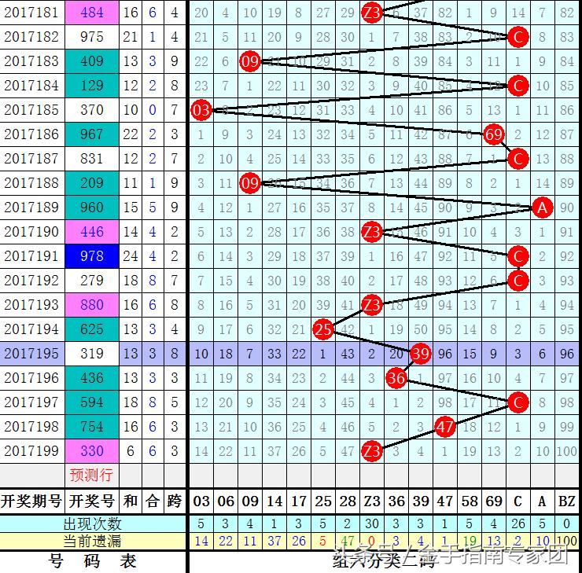Click the 出现次数 row label
Image resolution: width=582 pixels, height=573 pixels.
pyautogui.click(x=93, y=523)
